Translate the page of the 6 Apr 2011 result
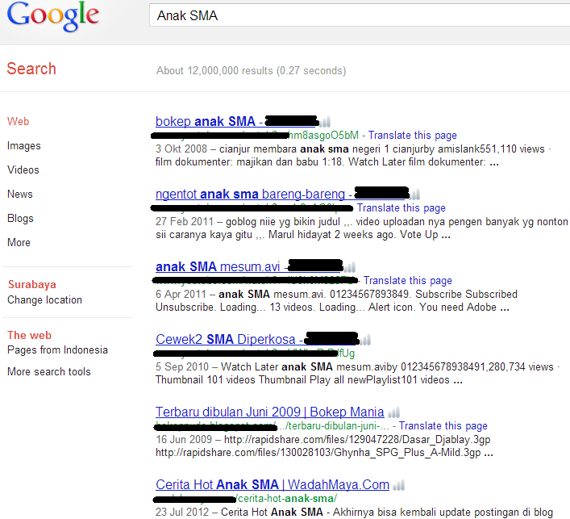Screen dimensions: 570x519 407,281
